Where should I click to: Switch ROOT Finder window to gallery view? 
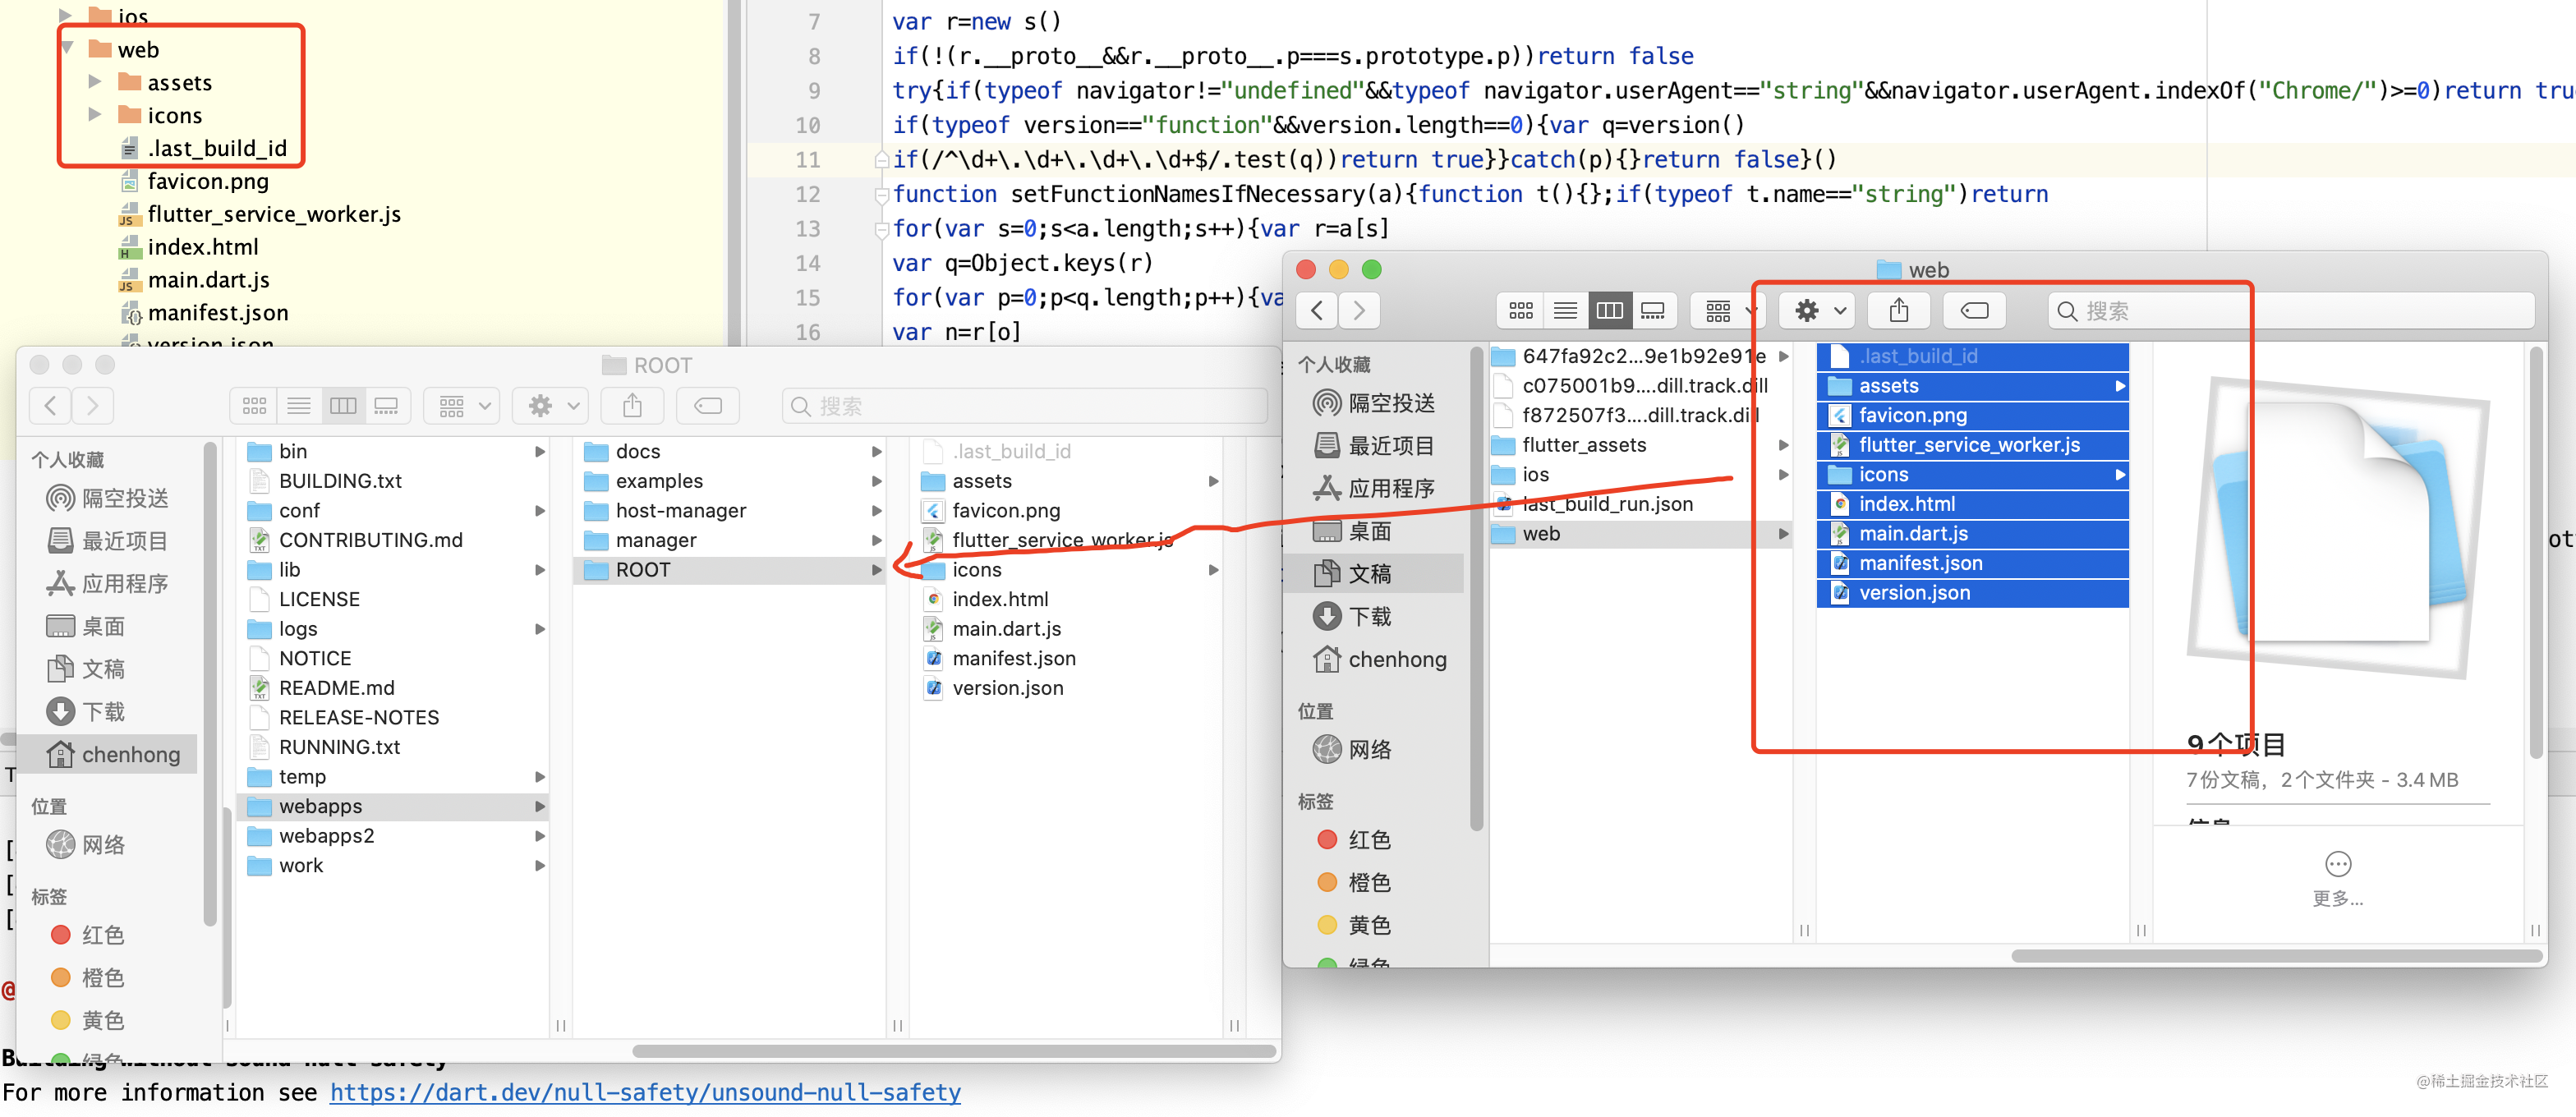point(386,406)
